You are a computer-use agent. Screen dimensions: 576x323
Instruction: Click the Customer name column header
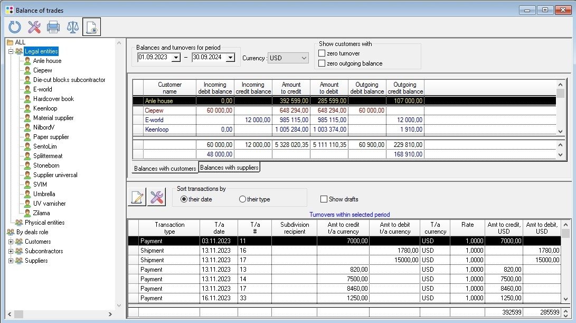point(169,88)
